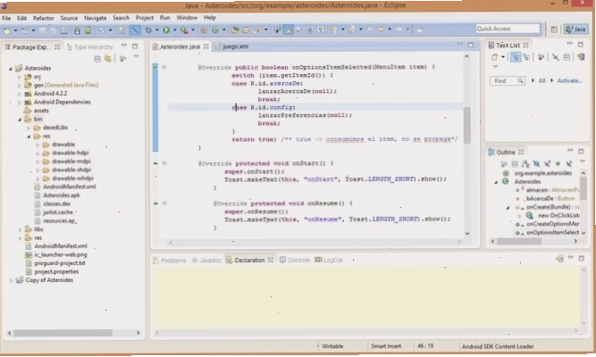This screenshot has height=357, width=596.
Task: Expand the drawable-hdpi folder
Action: click(38, 153)
